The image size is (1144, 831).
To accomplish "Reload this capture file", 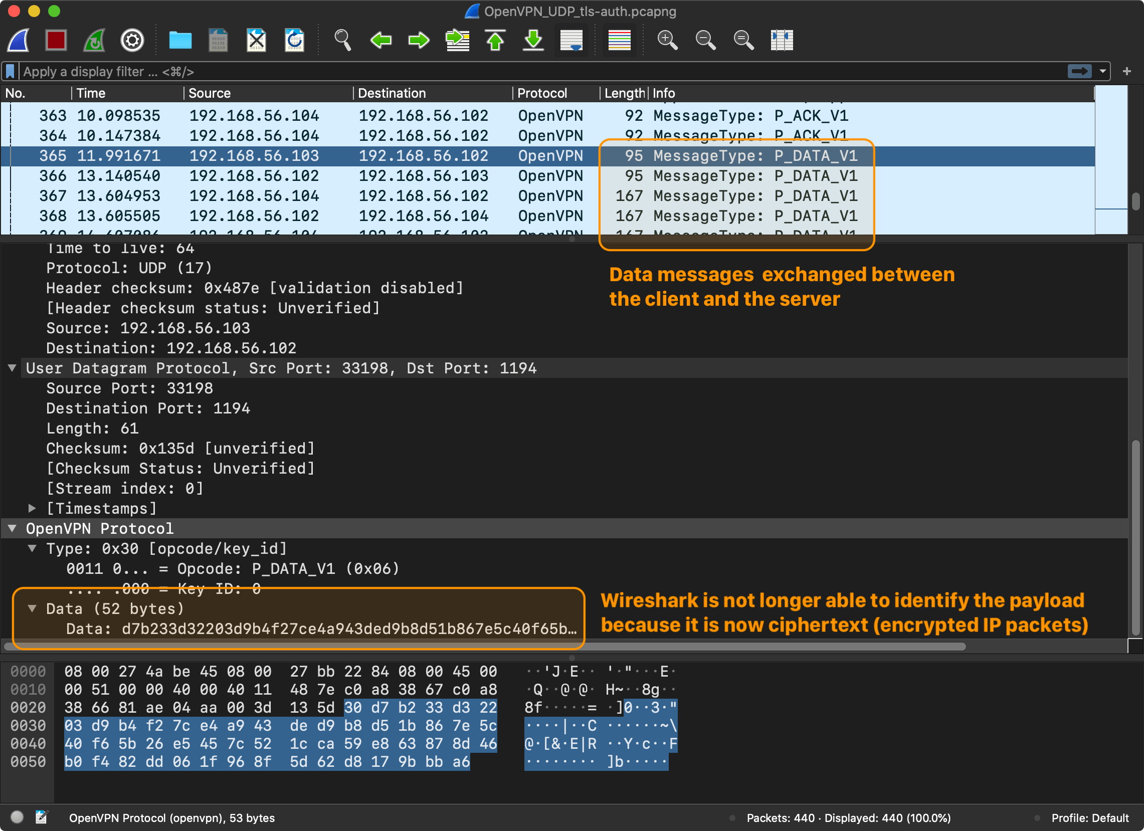I will tap(294, 40).
